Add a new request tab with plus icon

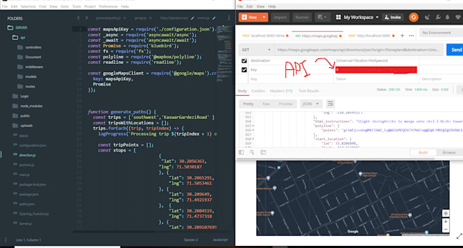(402, 35)
